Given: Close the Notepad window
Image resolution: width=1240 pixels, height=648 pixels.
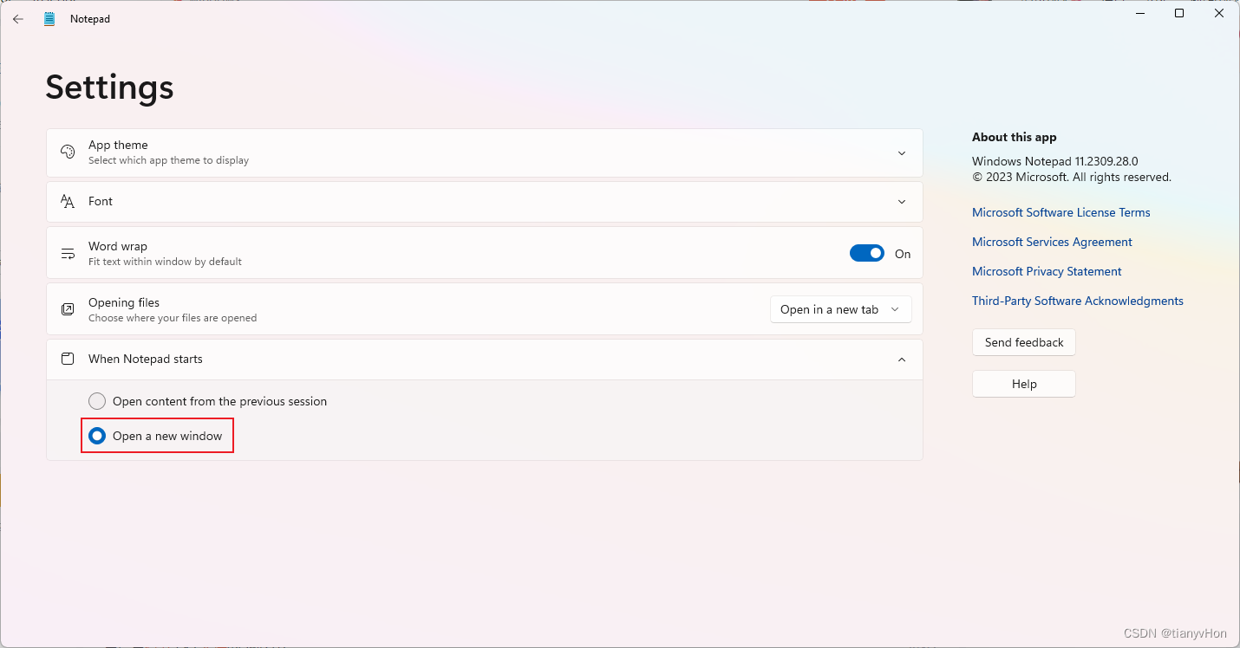Looking at the screenshot, I should [x=1219, y=13].
